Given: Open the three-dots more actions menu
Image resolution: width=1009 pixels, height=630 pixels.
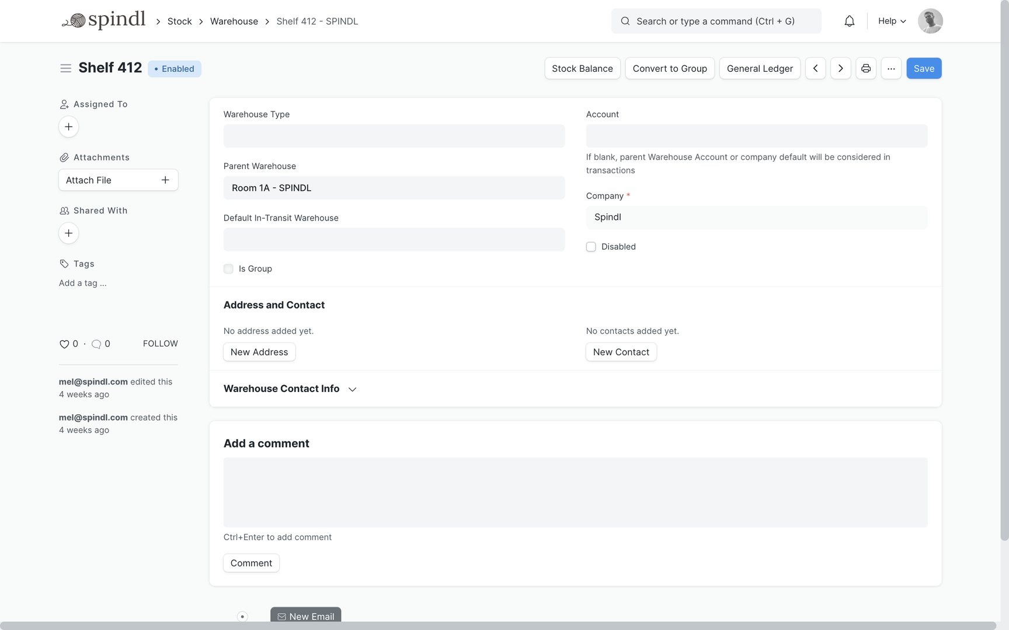Looking at the screenshot, I should [x=890, y=68].
